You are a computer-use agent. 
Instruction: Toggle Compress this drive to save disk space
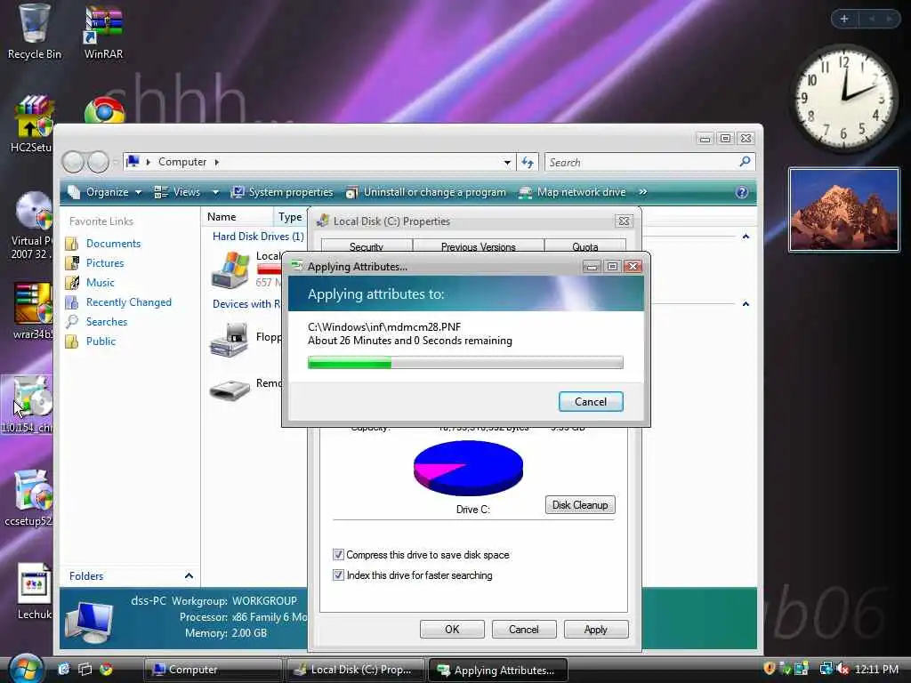(338, 555)
